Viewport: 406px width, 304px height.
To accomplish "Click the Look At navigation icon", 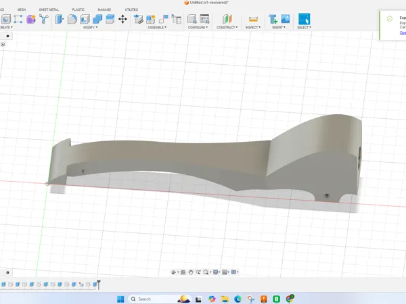I will 183,272.
